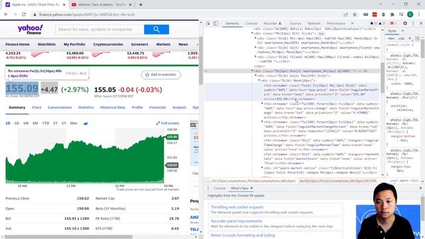
Task: Click the interactive chart type icon
Action: [86, 123]
